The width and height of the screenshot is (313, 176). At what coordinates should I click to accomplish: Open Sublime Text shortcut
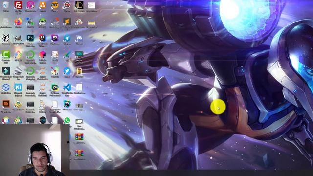pos(67,22)
